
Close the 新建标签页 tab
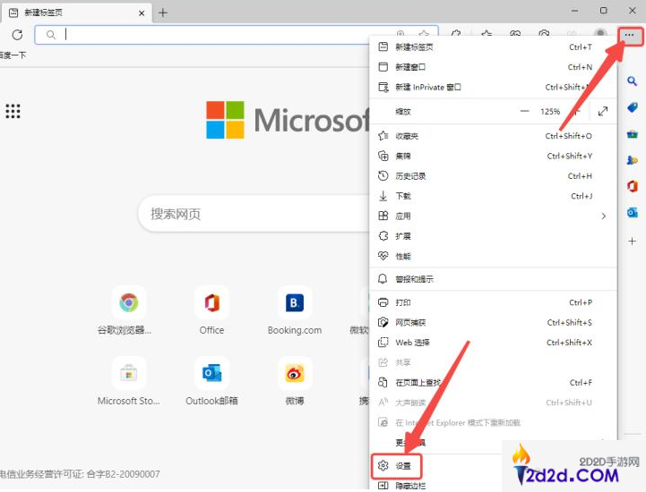point(142,13)
